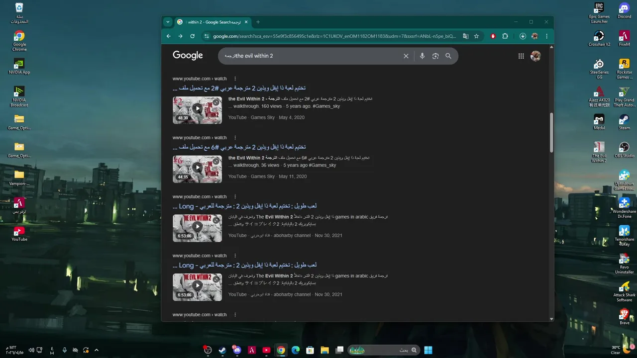Bookmark this page with the star

coord(476,36)
